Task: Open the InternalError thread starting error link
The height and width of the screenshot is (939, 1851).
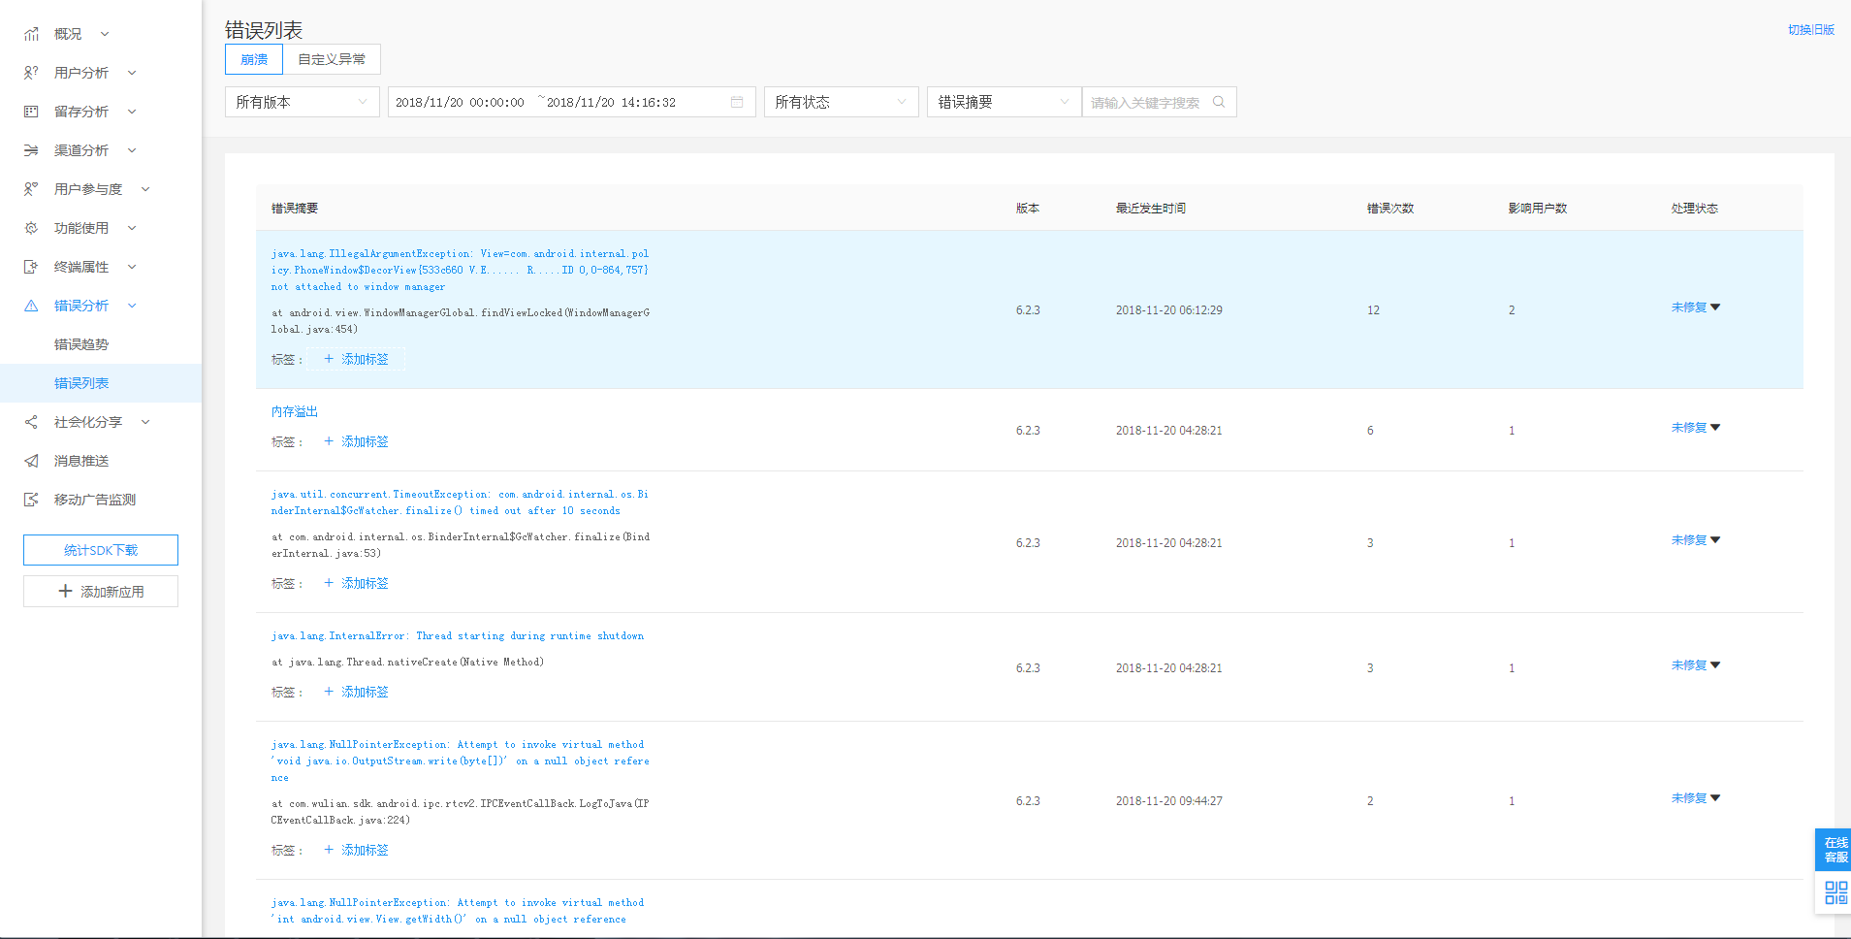Action: [x=458, y=636]
